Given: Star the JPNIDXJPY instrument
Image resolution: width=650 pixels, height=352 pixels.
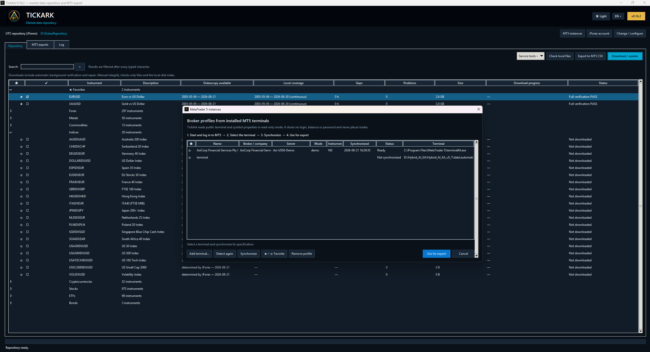Looking at the screenshot, I should 21,211.
